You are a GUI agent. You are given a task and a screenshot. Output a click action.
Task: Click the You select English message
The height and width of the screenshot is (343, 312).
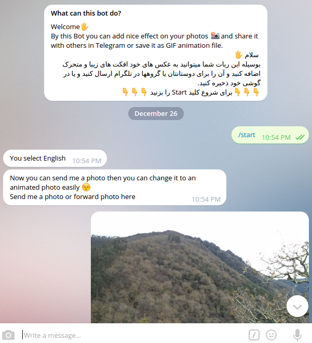(55, 158)
